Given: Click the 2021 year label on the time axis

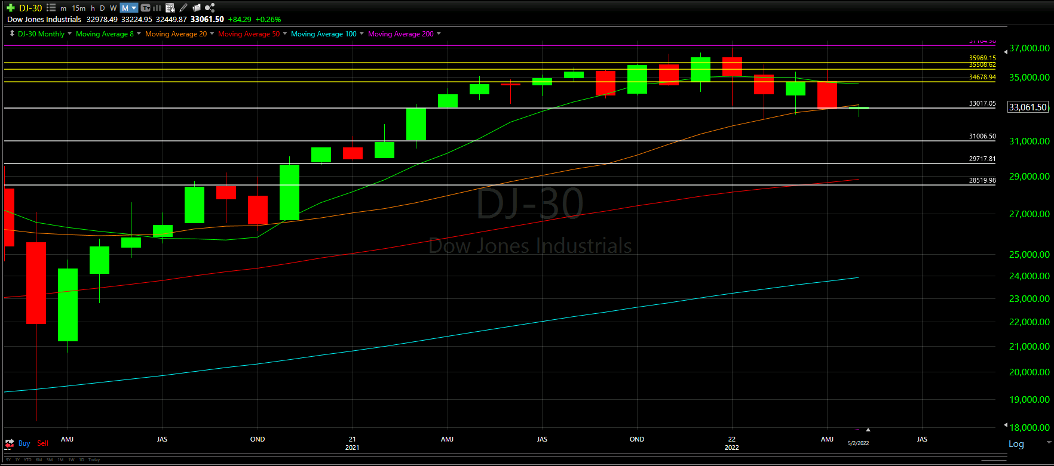Looking at the screenshot, I should (x=352, y=448).
